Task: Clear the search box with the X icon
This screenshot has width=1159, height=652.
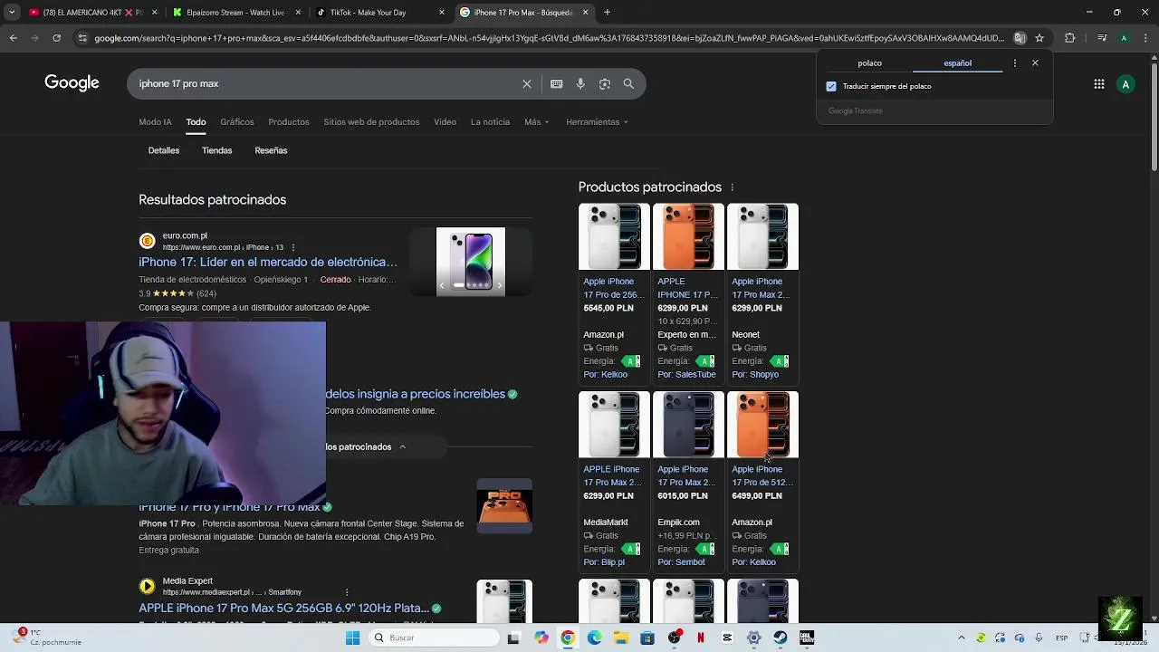Action: (527, 83)
